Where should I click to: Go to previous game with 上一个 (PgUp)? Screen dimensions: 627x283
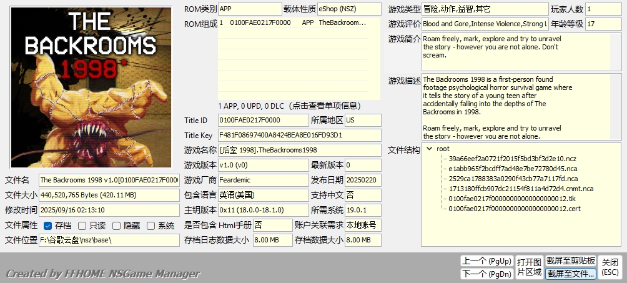pyautogui.click(x=486, y=261)
